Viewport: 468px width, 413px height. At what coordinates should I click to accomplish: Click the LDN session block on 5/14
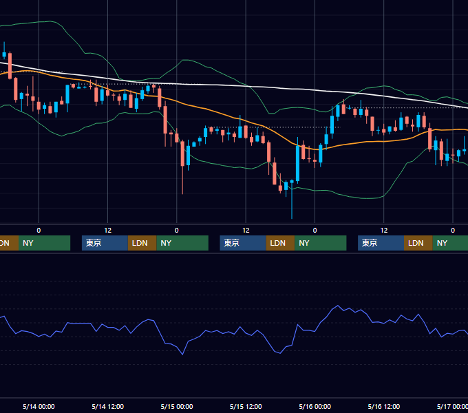[x=142, y=243]
